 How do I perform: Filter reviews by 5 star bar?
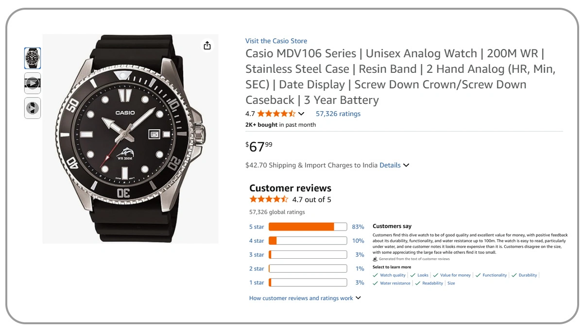pos(308,227)
